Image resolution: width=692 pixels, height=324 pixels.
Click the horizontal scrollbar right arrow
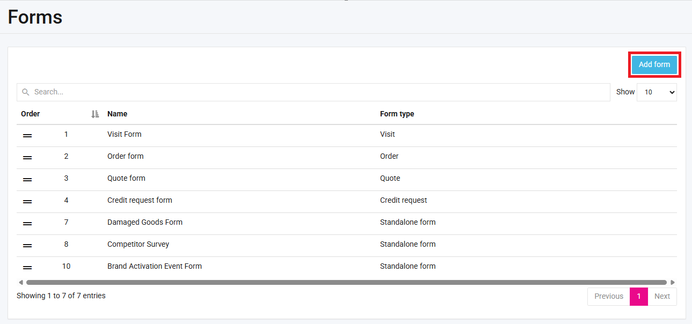coord(673,282)
